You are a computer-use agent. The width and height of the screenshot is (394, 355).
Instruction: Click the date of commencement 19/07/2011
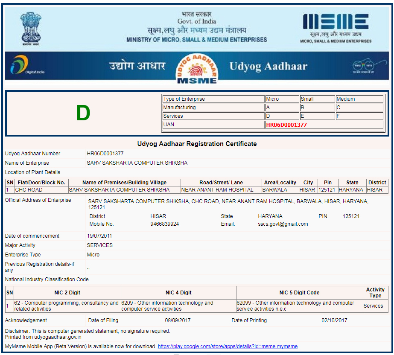tap(100, 236)
